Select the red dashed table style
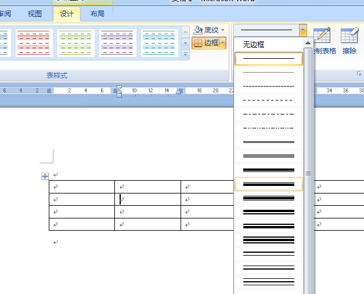 (34, 43)
